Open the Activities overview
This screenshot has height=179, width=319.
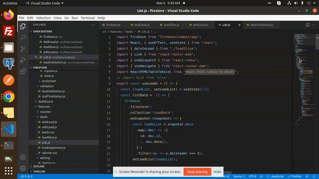(x=10, y=3)
